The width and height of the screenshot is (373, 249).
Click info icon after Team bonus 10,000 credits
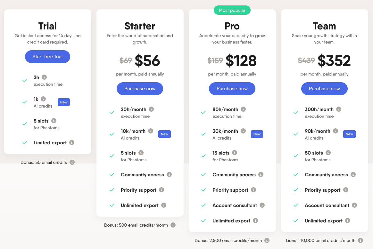[x=361, y=240]
